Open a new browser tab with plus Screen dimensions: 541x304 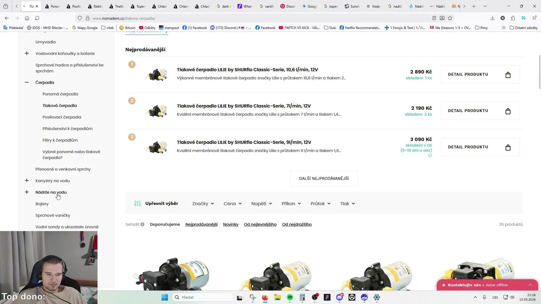click(x=473, y=6)
